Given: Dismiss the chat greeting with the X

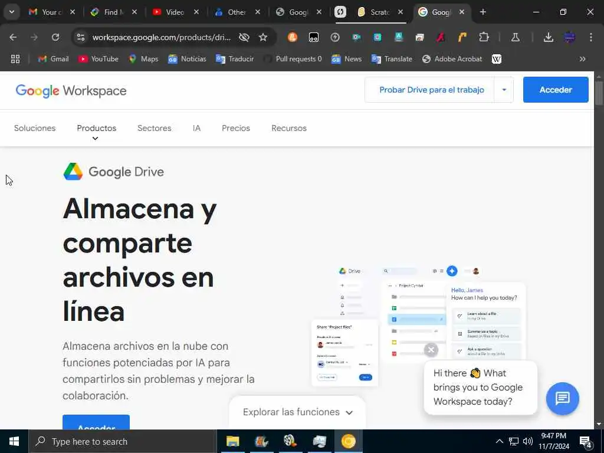Looking at the screenshot, I should click(431, 350).
